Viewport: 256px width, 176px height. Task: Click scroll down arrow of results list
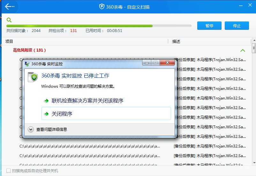pos(254,163)
